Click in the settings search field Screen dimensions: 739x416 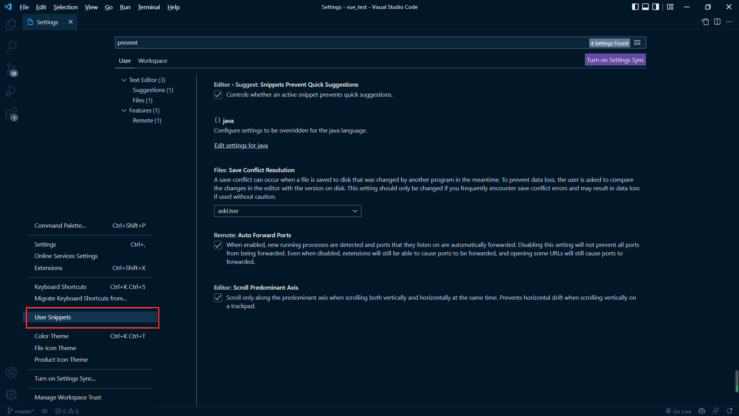(x=351, y=43)
